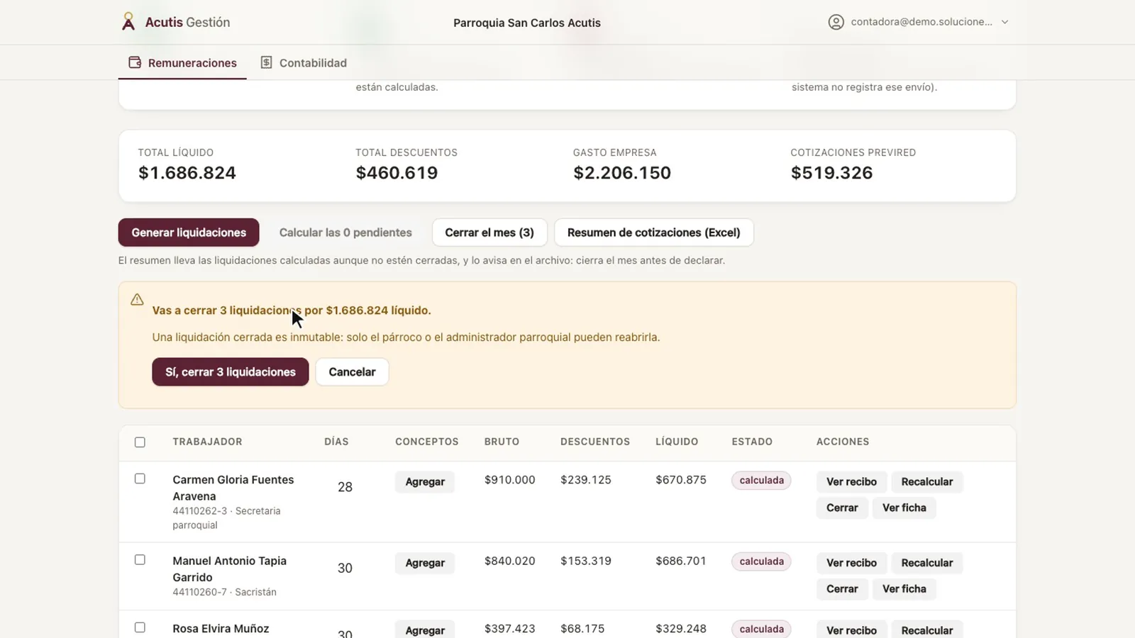The height and width of the screenshot is (638, 1135).
Task: Select Manuel Antonio Tapia Garrido's checkbox
Action: tap(140, 560)
